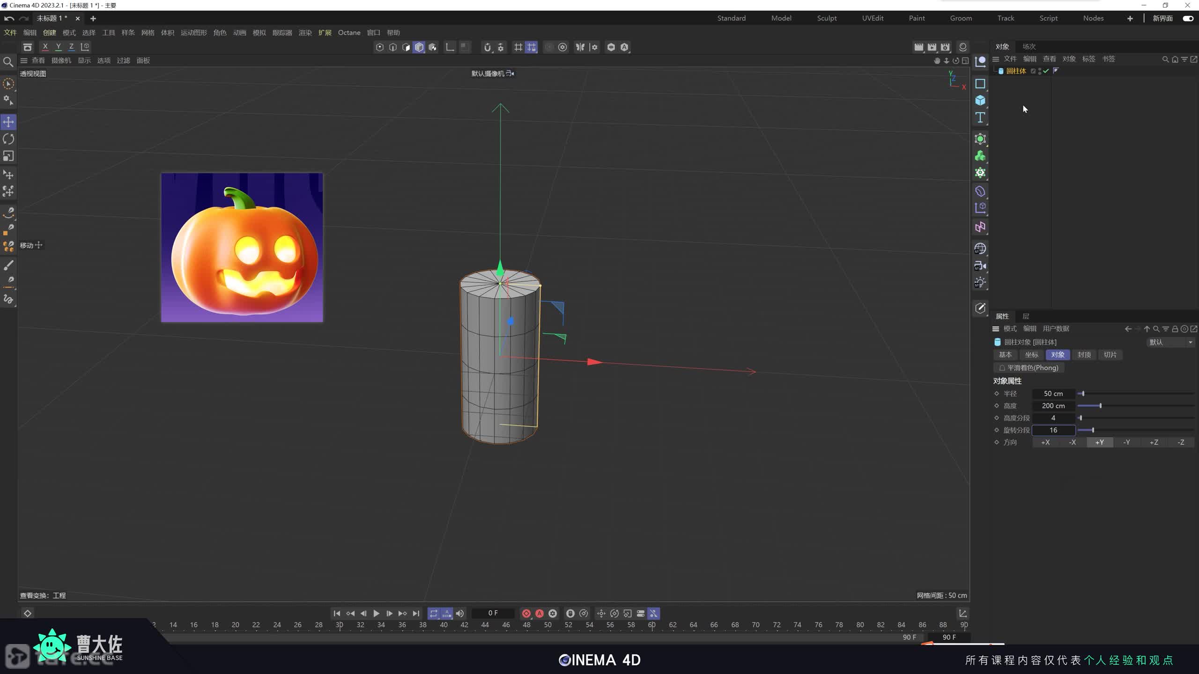
Task: Toggle 圆柱体 enabled green checkmark
Action: click(1046, 71)
